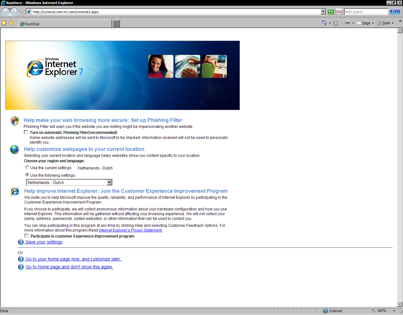Open the Tools menu
This screenshot has height=315, width=403.
(x=385, y=23)
